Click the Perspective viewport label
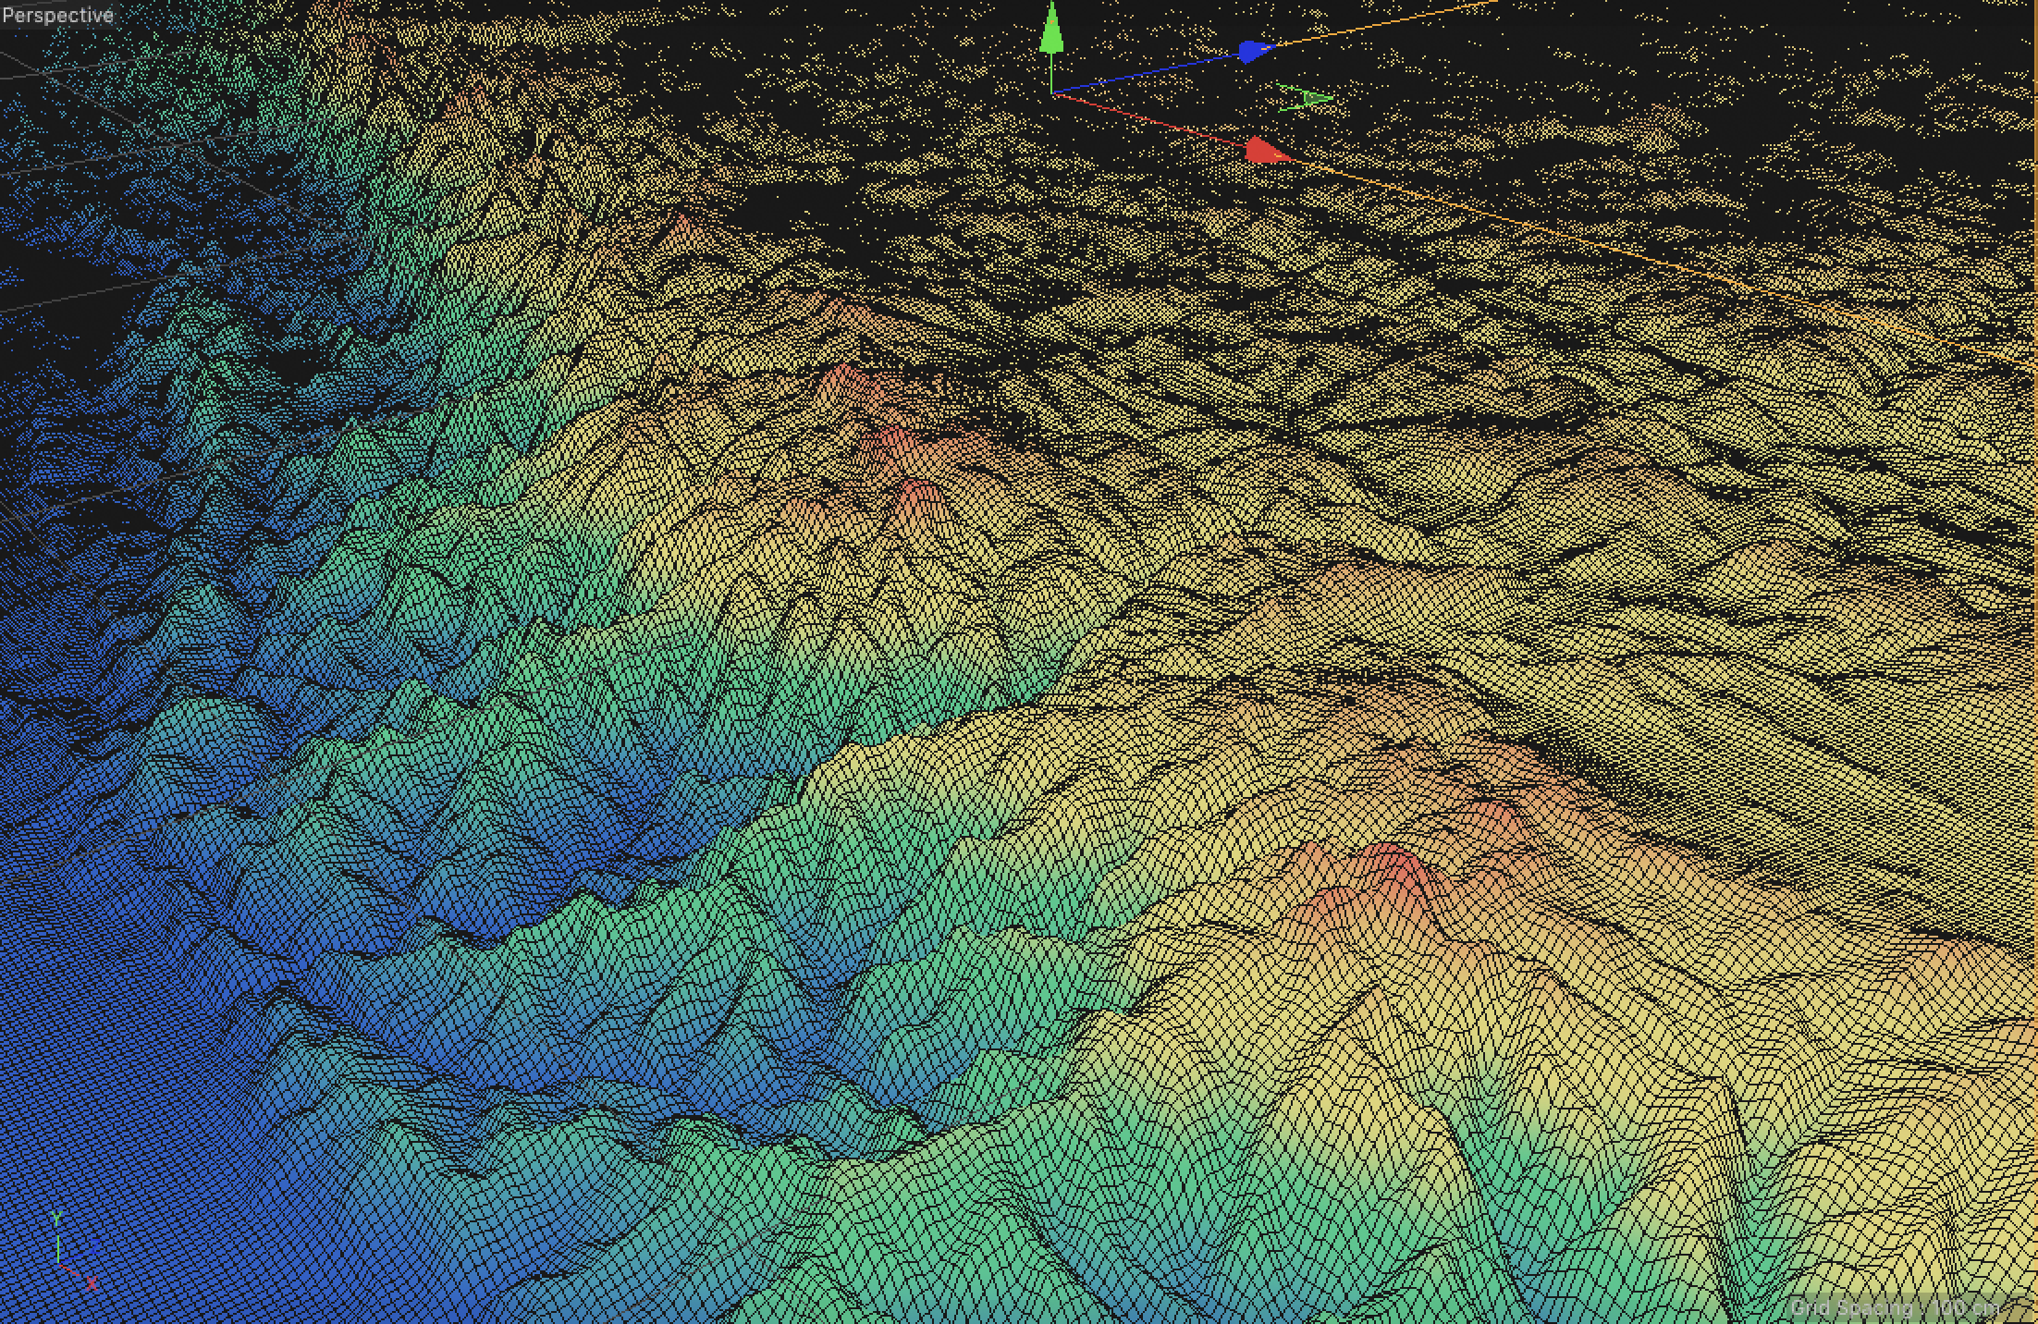 57,16
